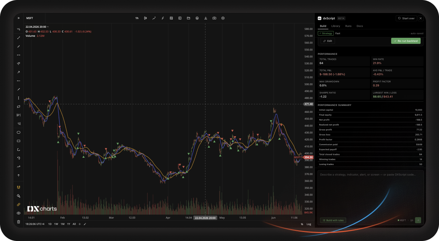Toggle percent scale on price axis
This screenshot has height=241, width=439.
click(x=302, y=224)
